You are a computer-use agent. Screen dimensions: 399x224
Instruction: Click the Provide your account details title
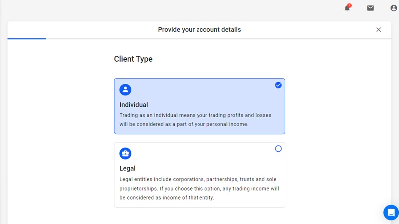tap(199, 30)
